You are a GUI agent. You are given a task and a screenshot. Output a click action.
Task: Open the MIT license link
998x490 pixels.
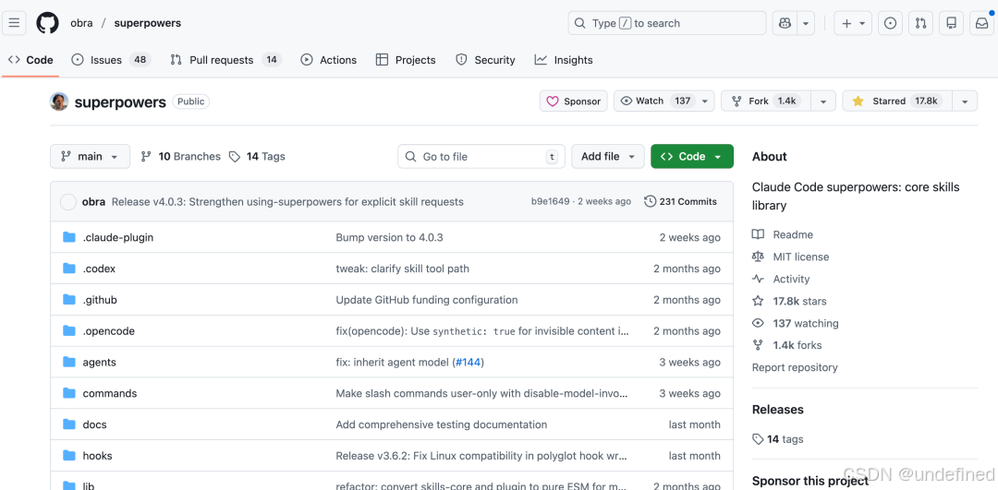point(790,257)
